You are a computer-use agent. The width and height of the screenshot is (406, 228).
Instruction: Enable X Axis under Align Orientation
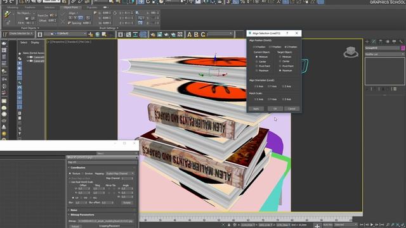[x=255, y=86]
